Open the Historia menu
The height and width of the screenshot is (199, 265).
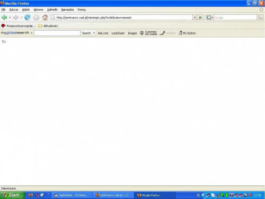pyautogui.click(x=38, y=10)
